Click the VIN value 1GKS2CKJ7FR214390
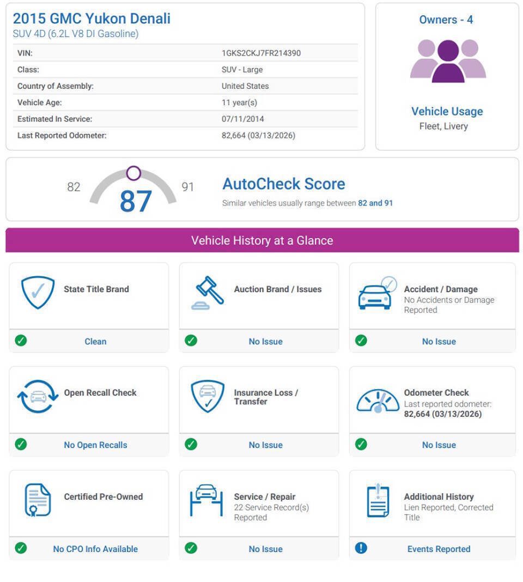This screenshot has width=523, height=582. [x=261, y=53]
